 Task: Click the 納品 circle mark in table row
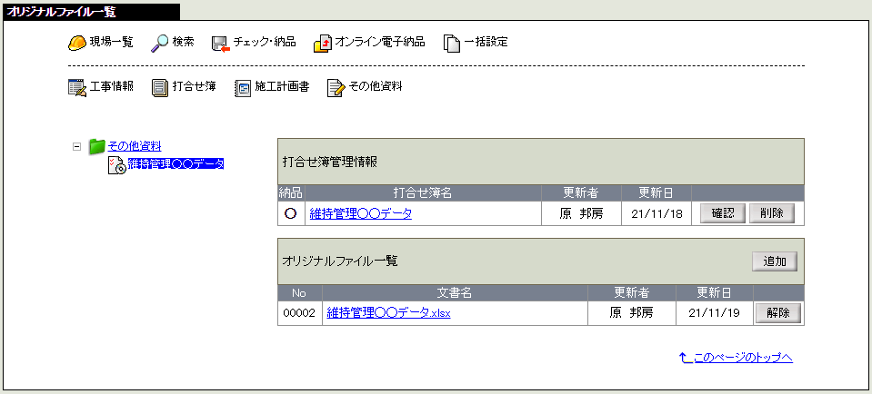291,213
